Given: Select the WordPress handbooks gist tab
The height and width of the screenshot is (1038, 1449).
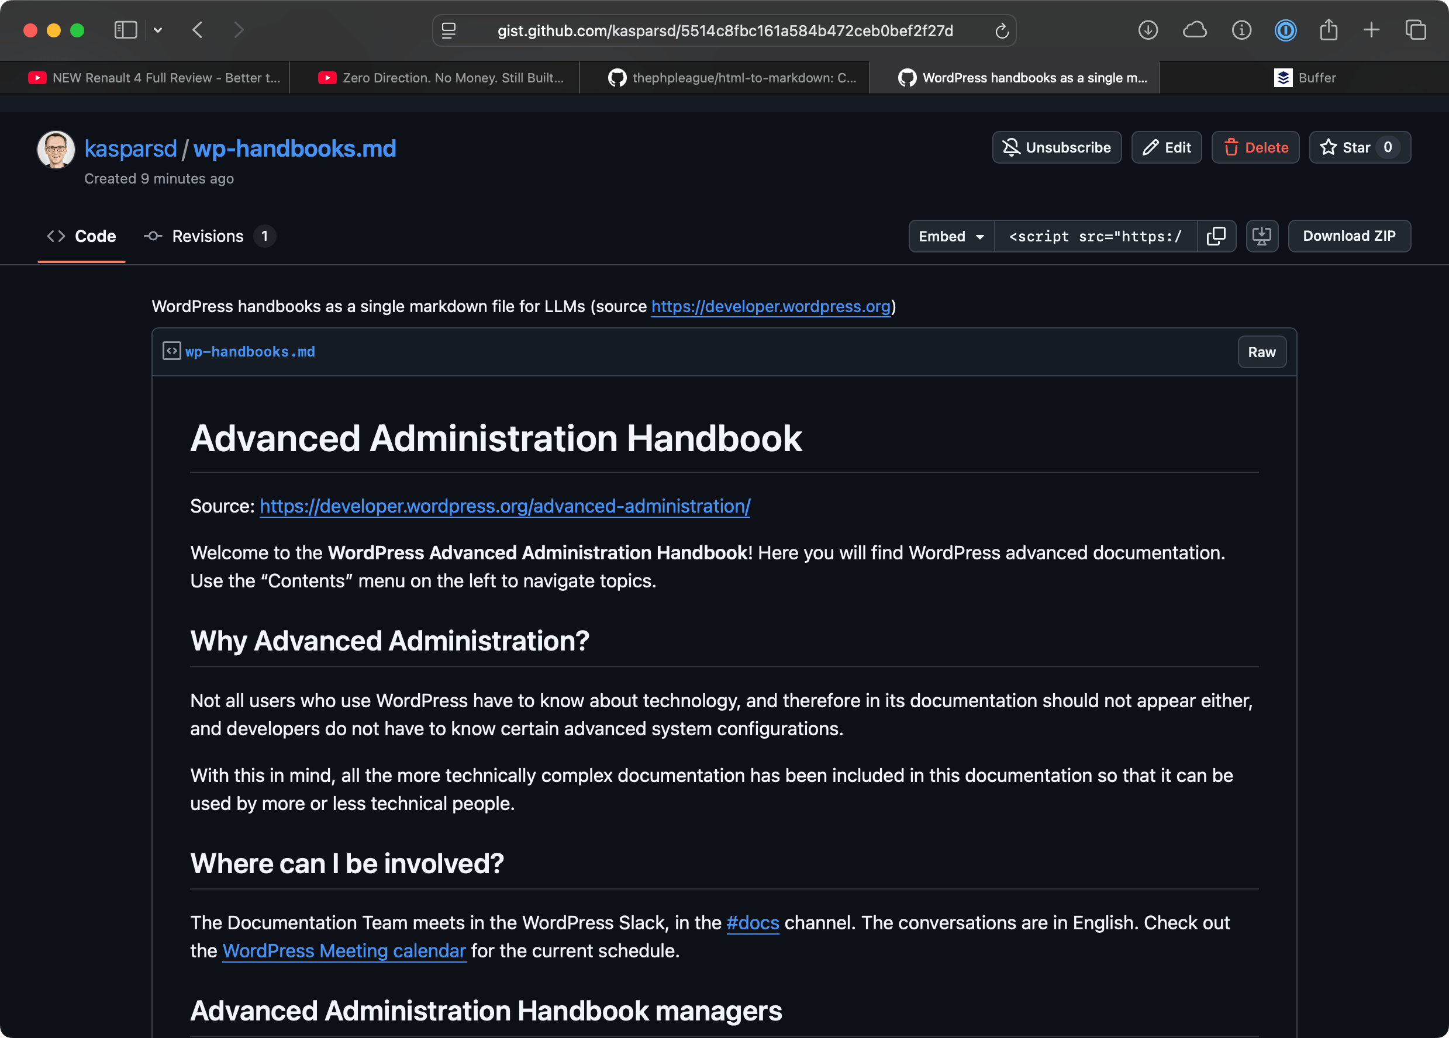Looking at the screenshot, I should tap(1015, 78).
